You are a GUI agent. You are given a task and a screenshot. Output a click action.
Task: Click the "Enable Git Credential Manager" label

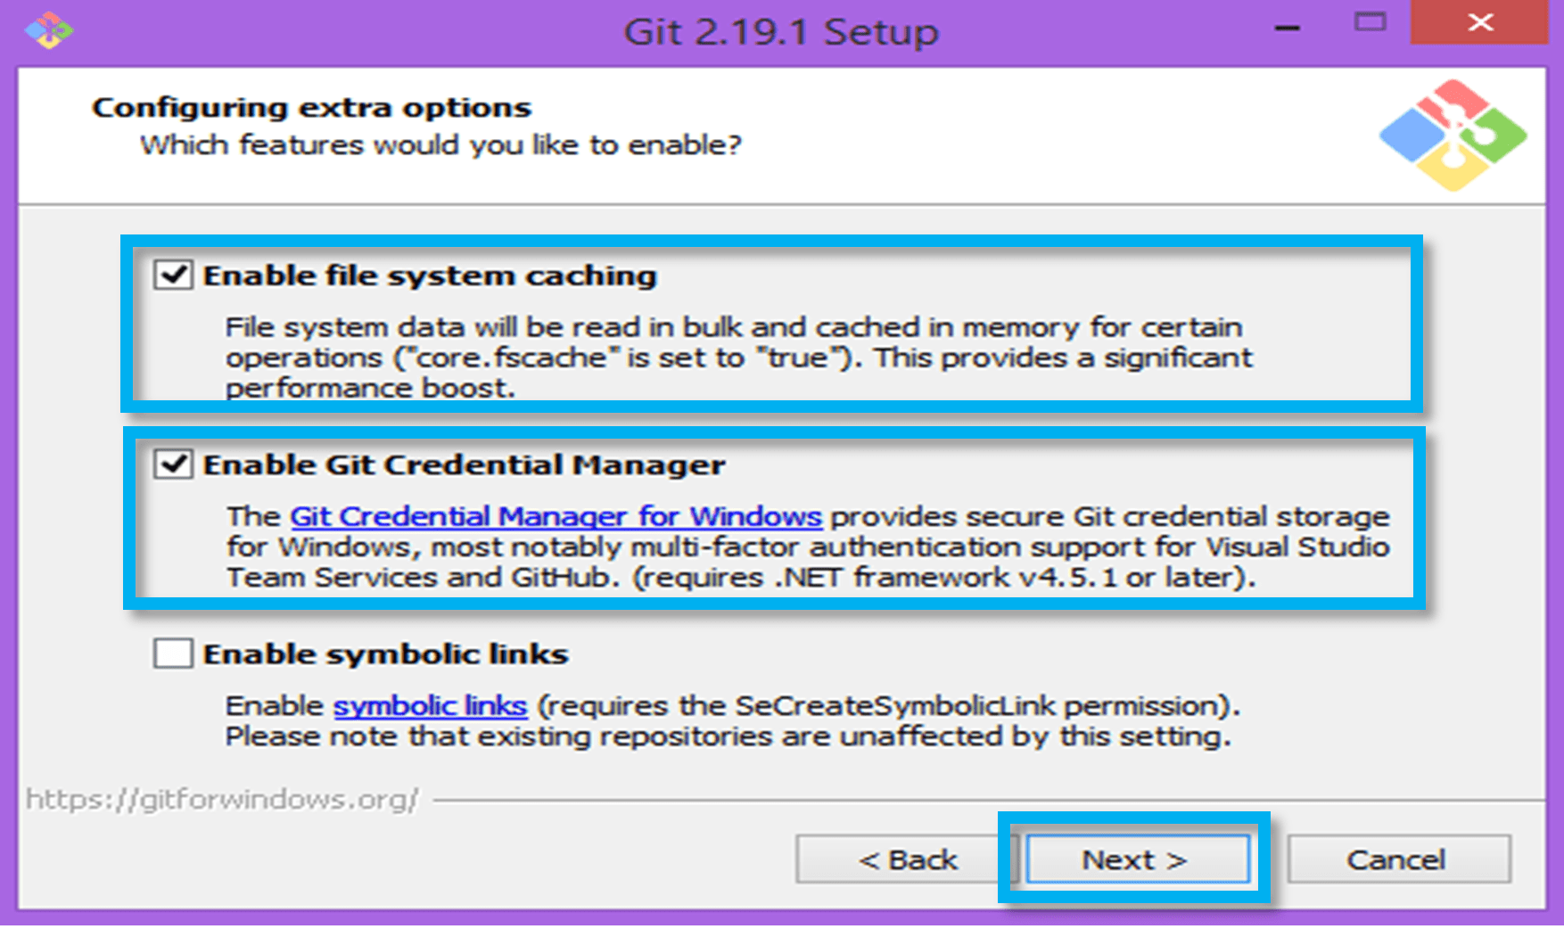pos(465,464)
